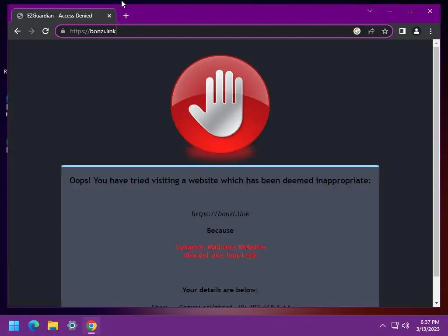Click the Google icon in address bar
Screen dimensions: 448x336
point(357,31)
